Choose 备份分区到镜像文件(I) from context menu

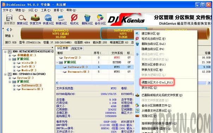coord(156,105)
